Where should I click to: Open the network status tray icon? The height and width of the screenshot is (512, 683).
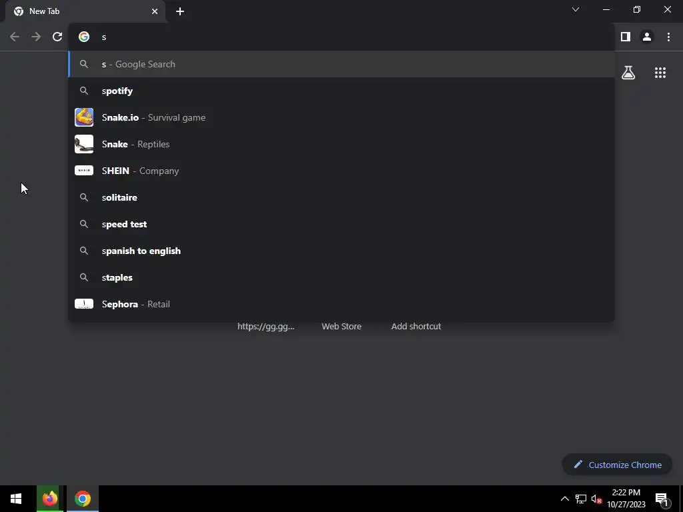coord(581,499)
